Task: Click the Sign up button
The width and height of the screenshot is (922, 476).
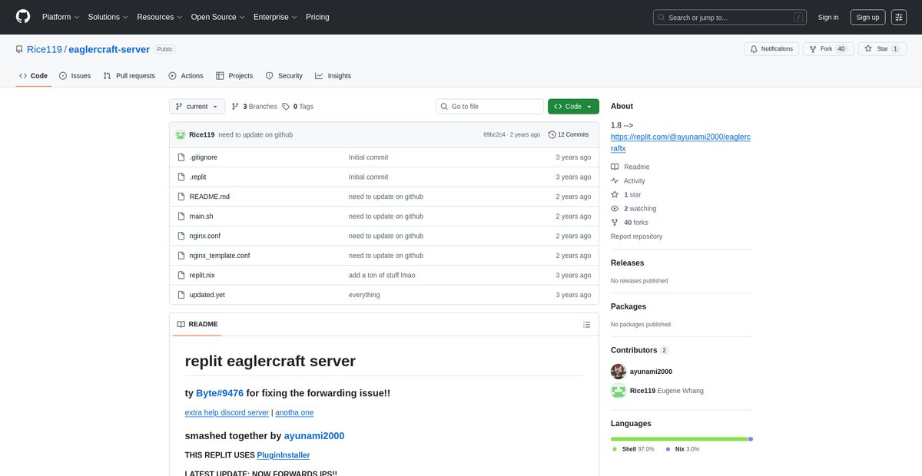Action: point(867,17)
